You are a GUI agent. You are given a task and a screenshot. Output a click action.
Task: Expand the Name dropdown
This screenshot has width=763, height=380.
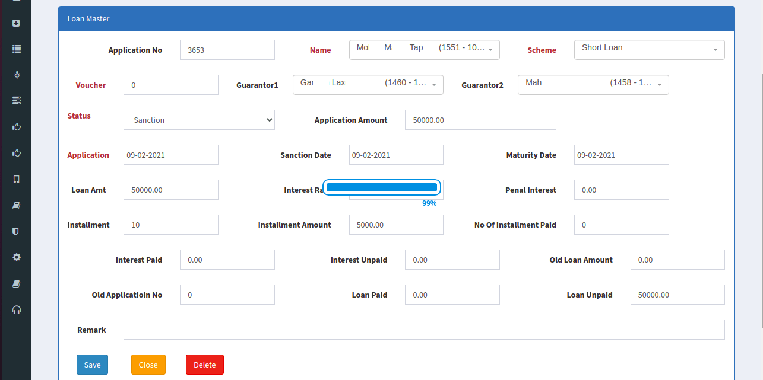(x=424, y=50)
